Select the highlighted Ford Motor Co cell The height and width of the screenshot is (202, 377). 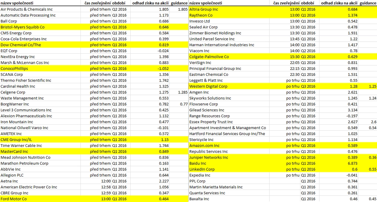40,199
